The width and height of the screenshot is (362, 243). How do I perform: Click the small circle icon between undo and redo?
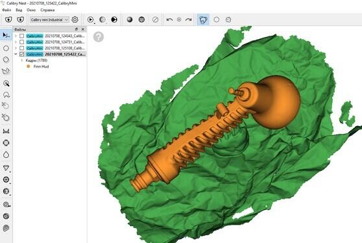(x=179, y=19)
